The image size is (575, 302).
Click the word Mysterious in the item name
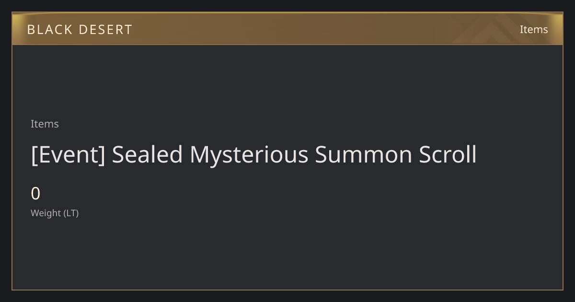(249, 155)
